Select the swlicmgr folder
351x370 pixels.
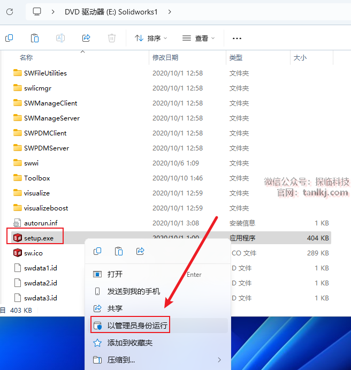[x=37, y=88]
